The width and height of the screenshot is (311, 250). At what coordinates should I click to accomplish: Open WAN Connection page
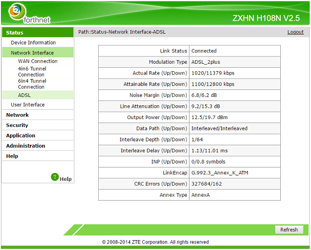coord(38,61)
